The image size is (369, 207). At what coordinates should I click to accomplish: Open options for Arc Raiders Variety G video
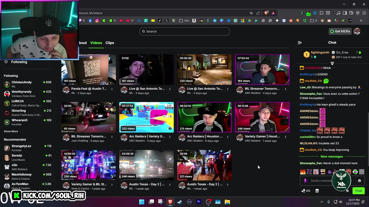pyautogui.click(x=170, y=137)
